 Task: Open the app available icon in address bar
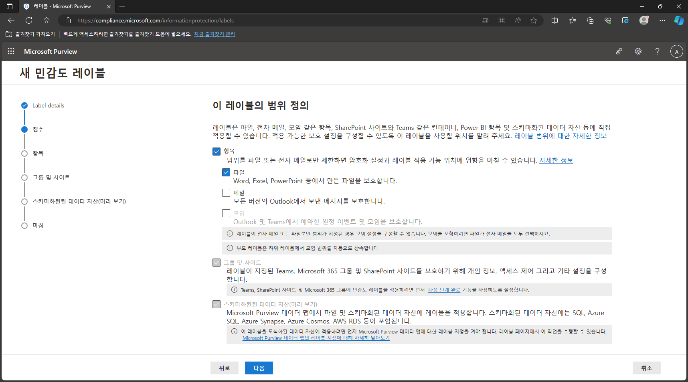pos(486,20)
